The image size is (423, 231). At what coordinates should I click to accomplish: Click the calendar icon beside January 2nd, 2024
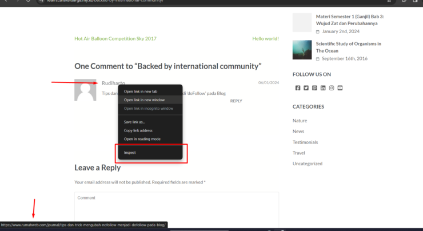[x=318, y=32]
